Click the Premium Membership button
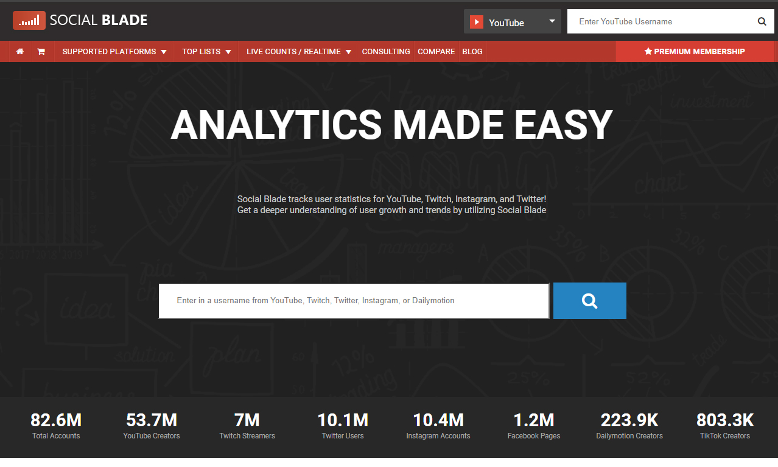Image resolution: width=778 pixels, height=467 pixels. 695,52
